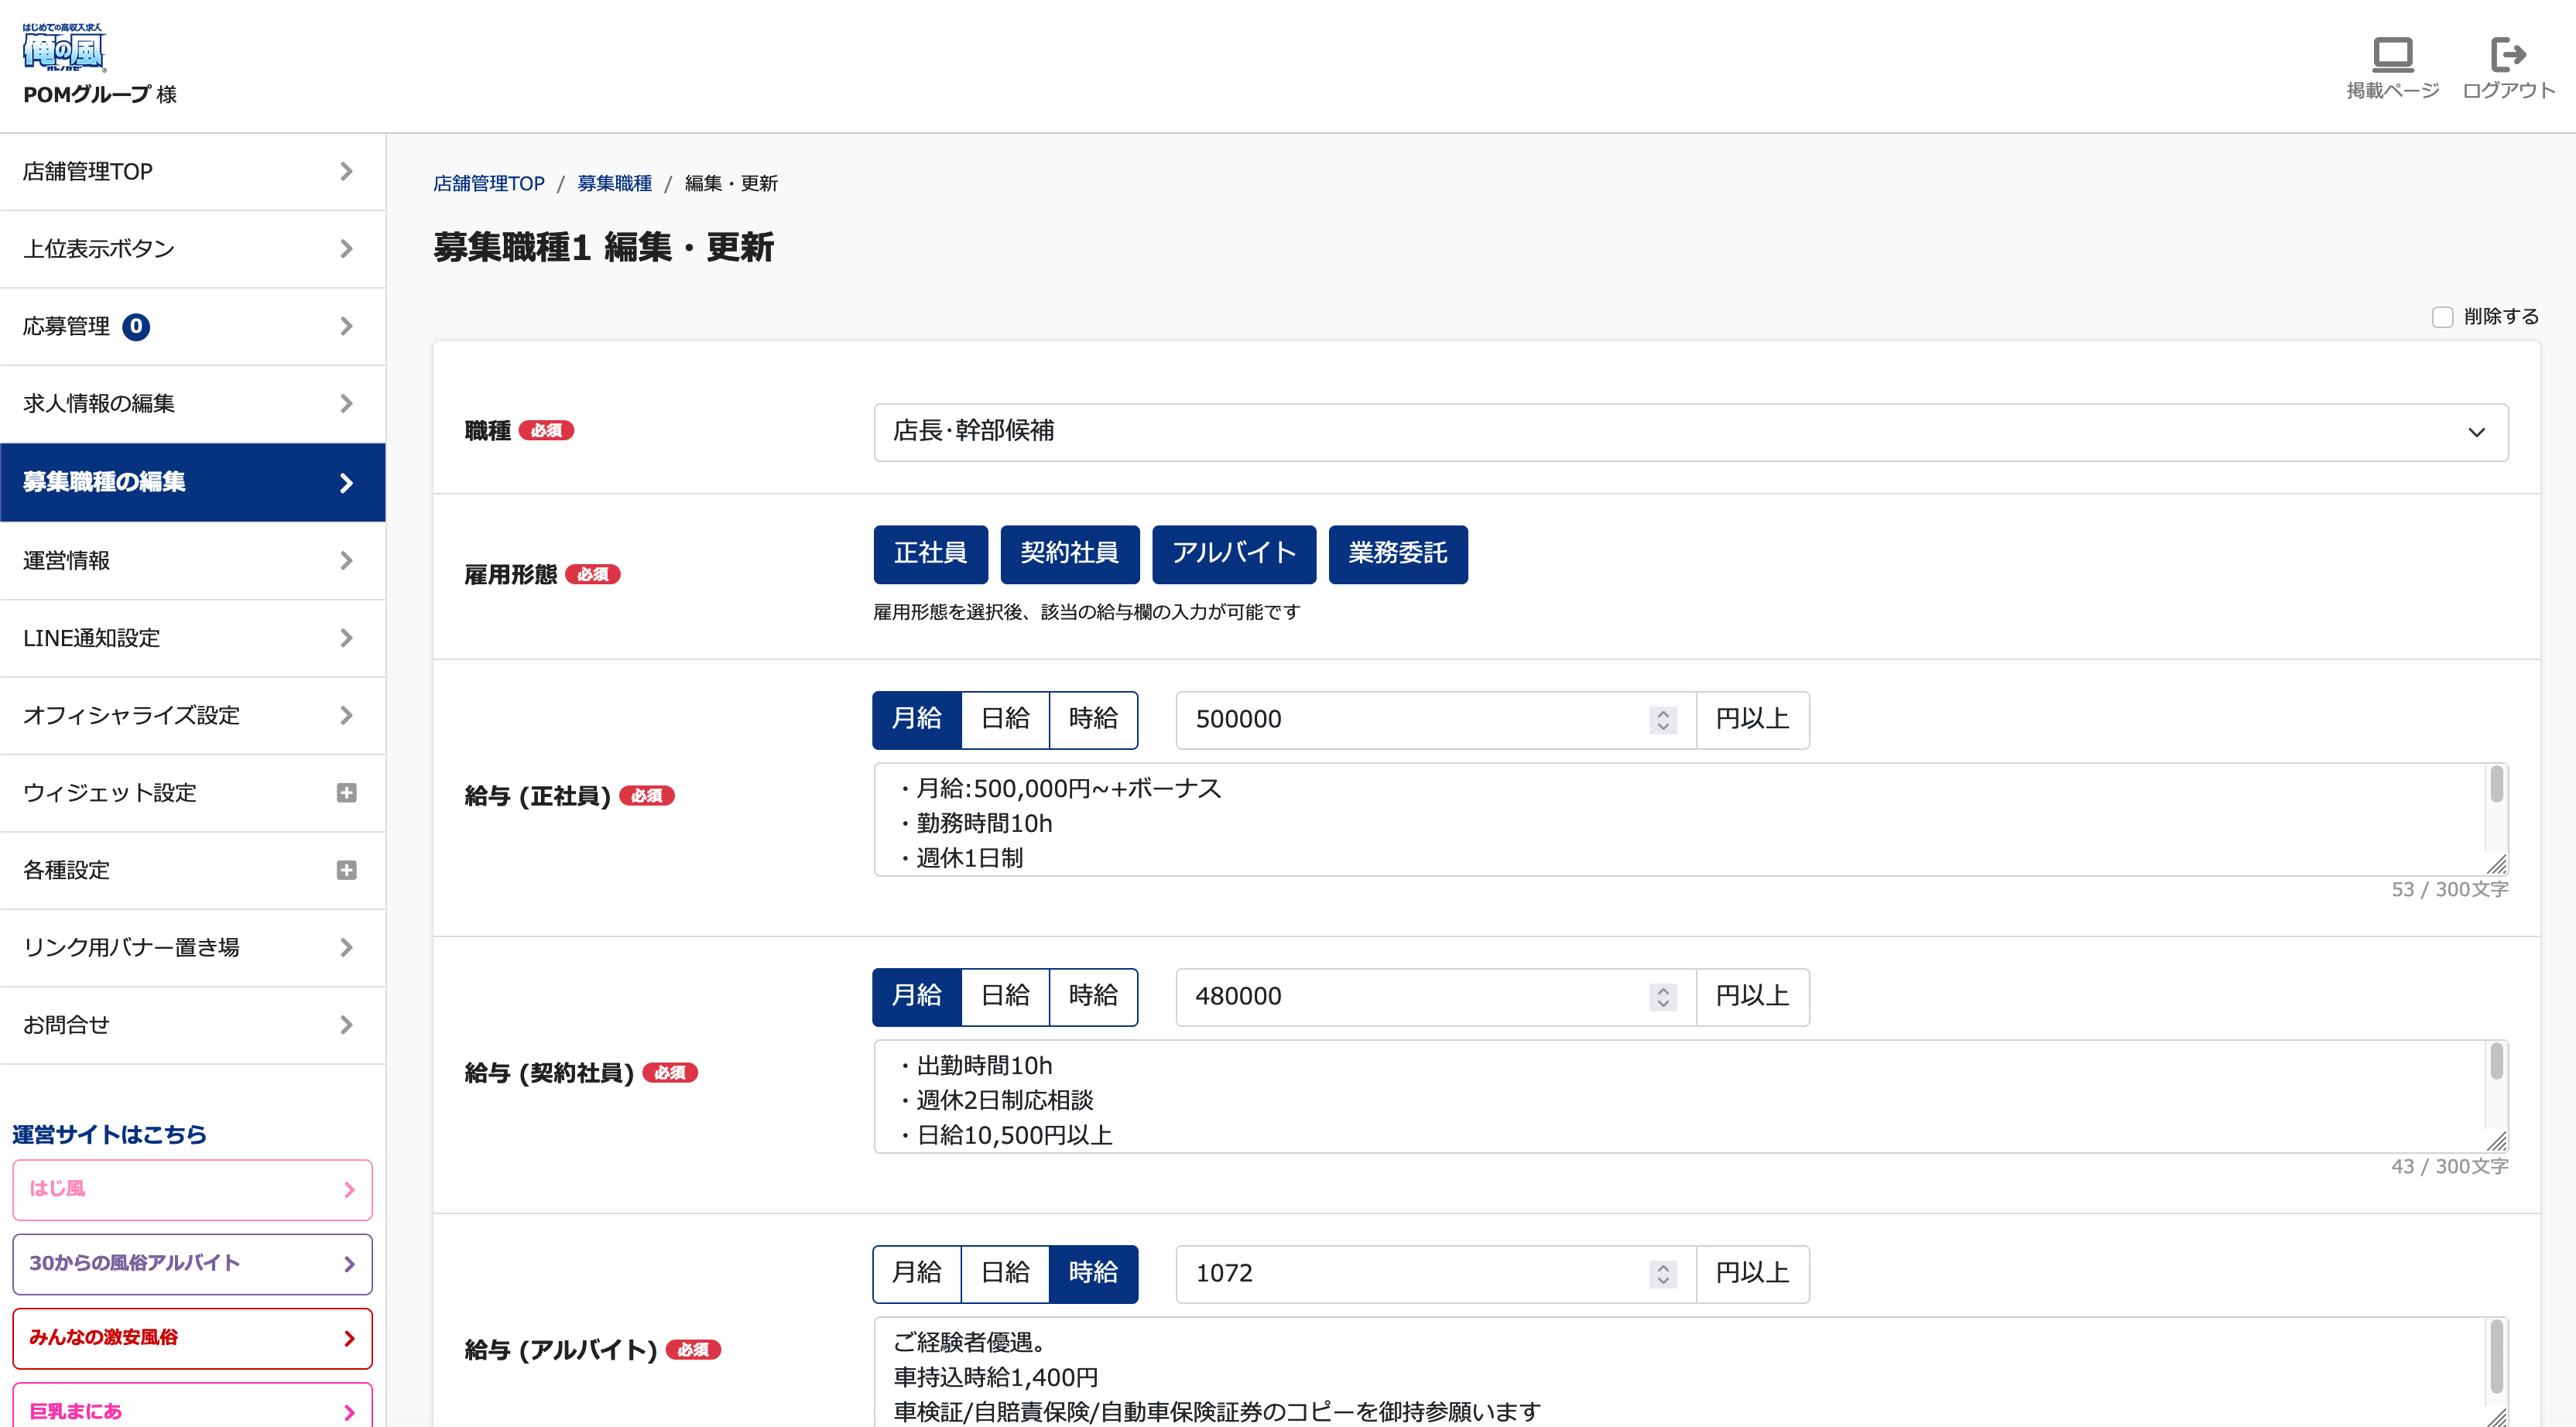The width and height of the screenshot is (2576, 1427).
Task: Select 時給 for 契約社員 salary
Action: pyautogui.click(x=1092, y=996)
